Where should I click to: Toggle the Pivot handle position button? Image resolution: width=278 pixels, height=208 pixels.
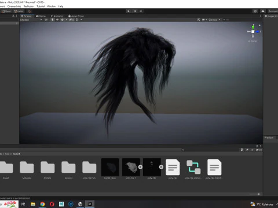click(x=6, y=11)
